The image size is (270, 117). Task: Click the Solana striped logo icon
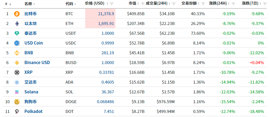(x=17, y=92)
